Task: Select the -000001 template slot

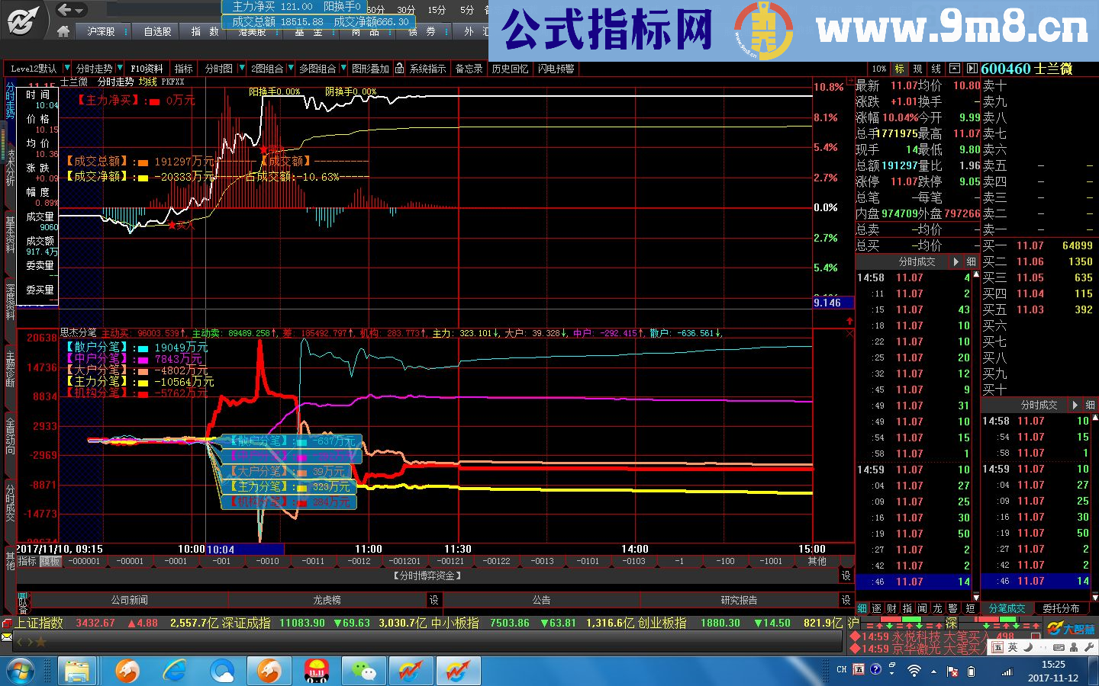Action: tap(84, 561)
